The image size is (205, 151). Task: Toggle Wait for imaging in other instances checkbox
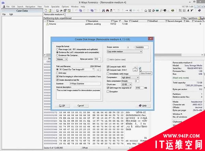(57, 76)
